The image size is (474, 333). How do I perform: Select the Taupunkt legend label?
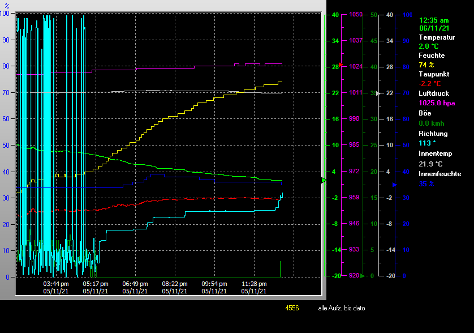433,74
